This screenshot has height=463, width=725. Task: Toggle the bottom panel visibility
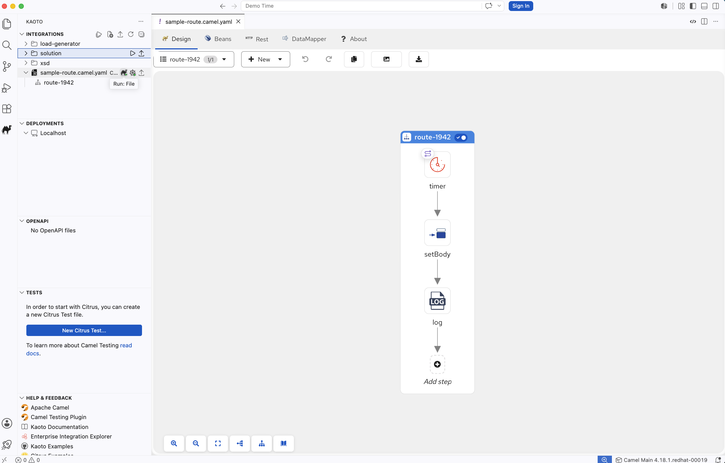[704, 6]
